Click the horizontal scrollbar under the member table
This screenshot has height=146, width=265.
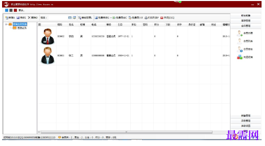click(x=126, y=132)
